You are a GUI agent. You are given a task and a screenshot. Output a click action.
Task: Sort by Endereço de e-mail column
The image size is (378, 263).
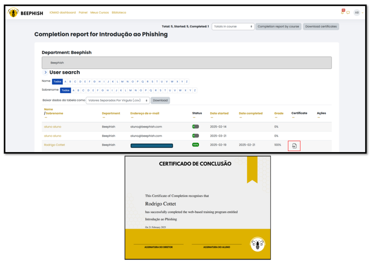click(x=145, y=113)
